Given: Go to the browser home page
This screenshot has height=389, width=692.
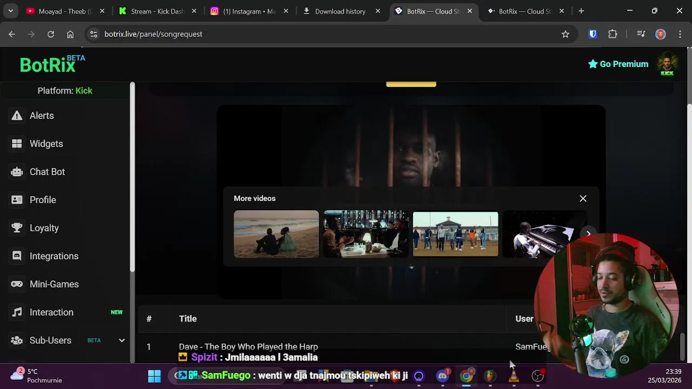Looking at the screenshot, I should point(70,34).
